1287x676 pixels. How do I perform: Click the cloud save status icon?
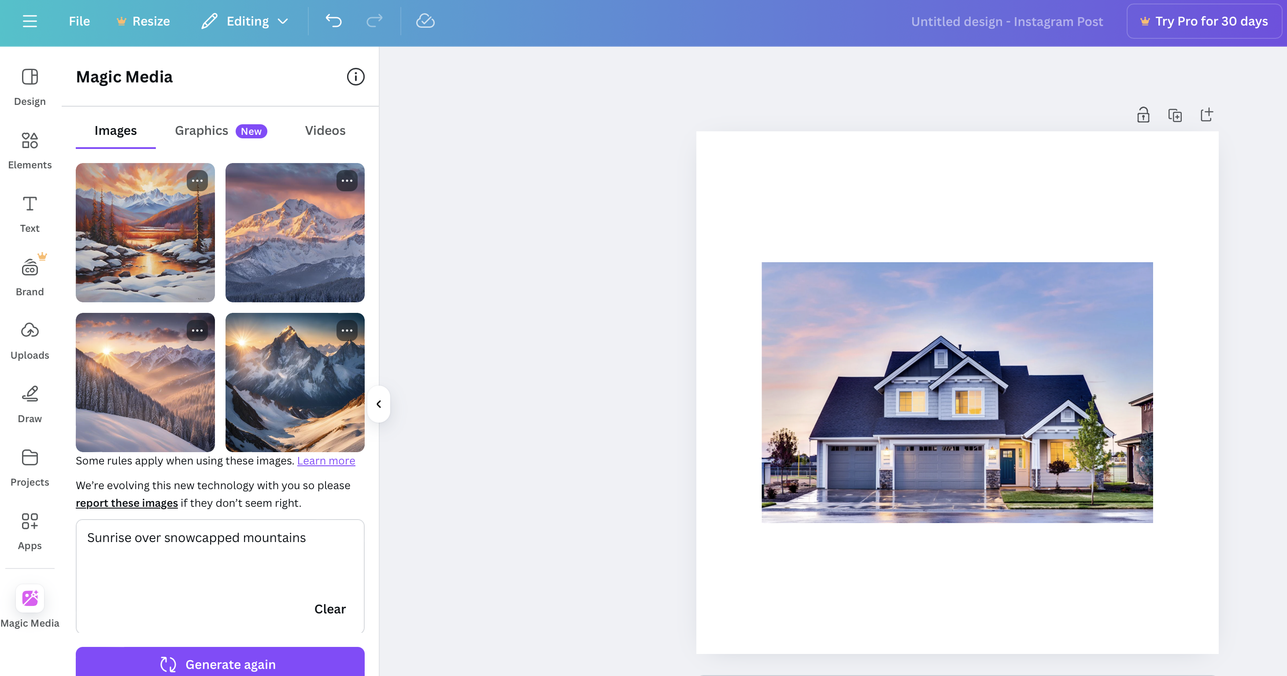pyautogui.click(x=425, y=21)
